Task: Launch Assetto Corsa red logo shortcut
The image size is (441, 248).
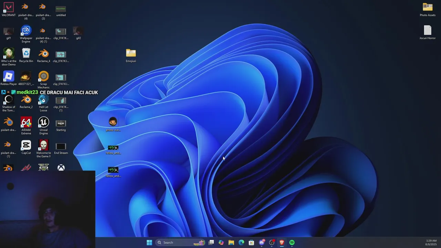Action: (x=26, y=167)
